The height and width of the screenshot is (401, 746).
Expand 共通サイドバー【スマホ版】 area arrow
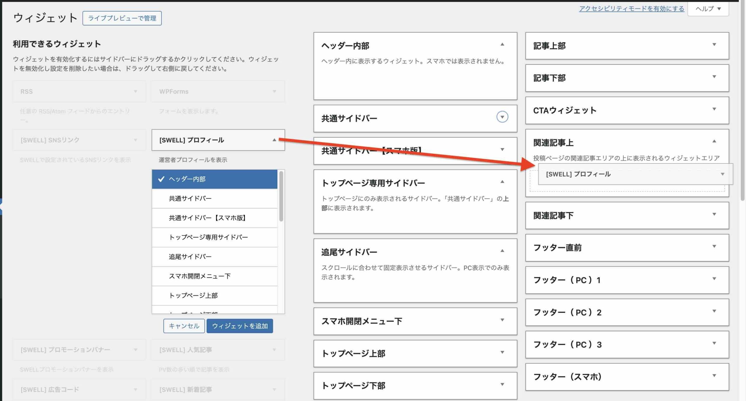pyautogui.click(x=502, y=150)
